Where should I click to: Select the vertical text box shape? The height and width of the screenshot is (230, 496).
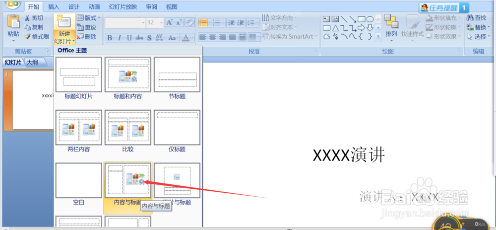pos(335,19)
